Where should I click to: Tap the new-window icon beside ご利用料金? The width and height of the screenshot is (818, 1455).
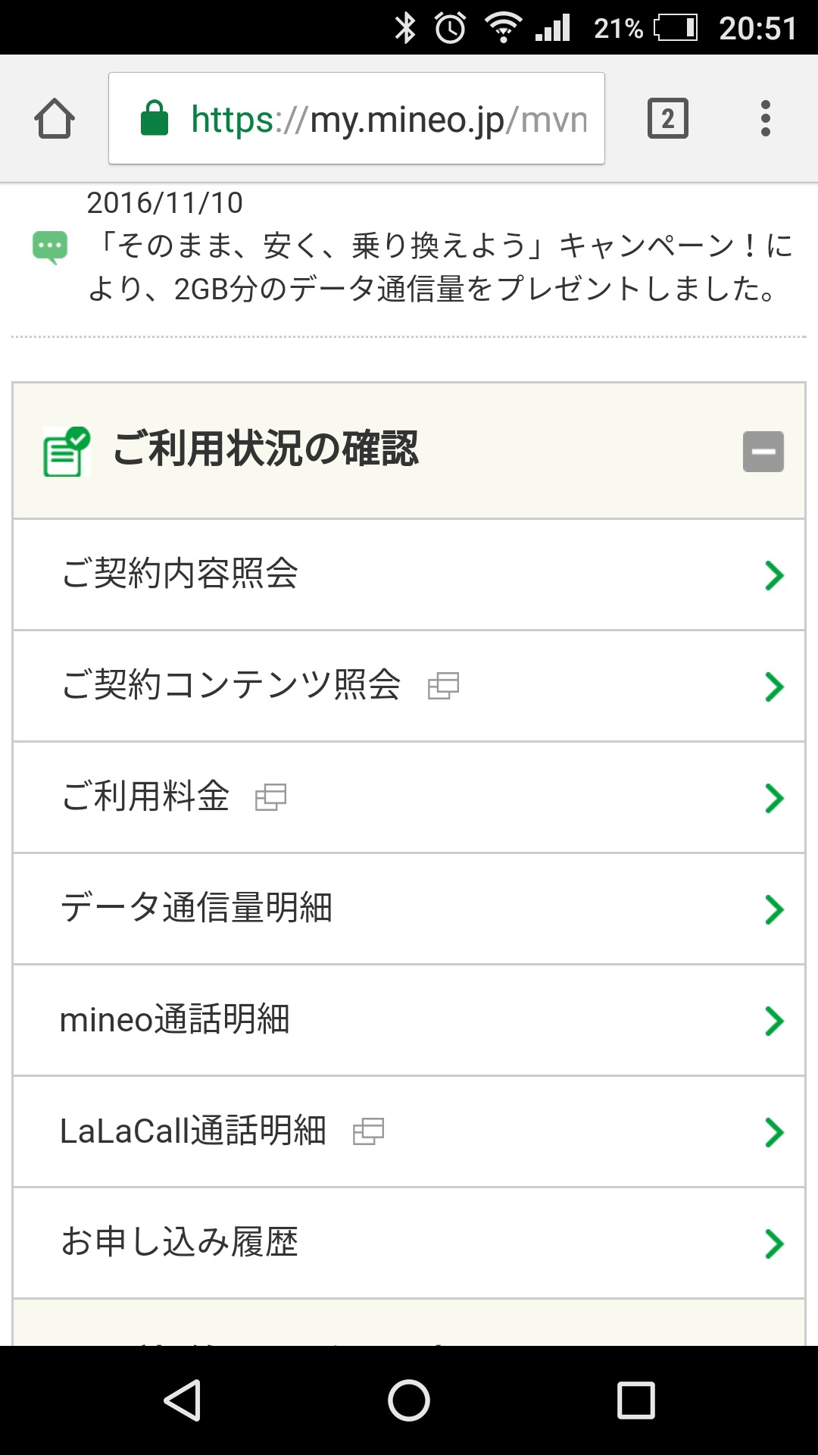click(270, 797)
